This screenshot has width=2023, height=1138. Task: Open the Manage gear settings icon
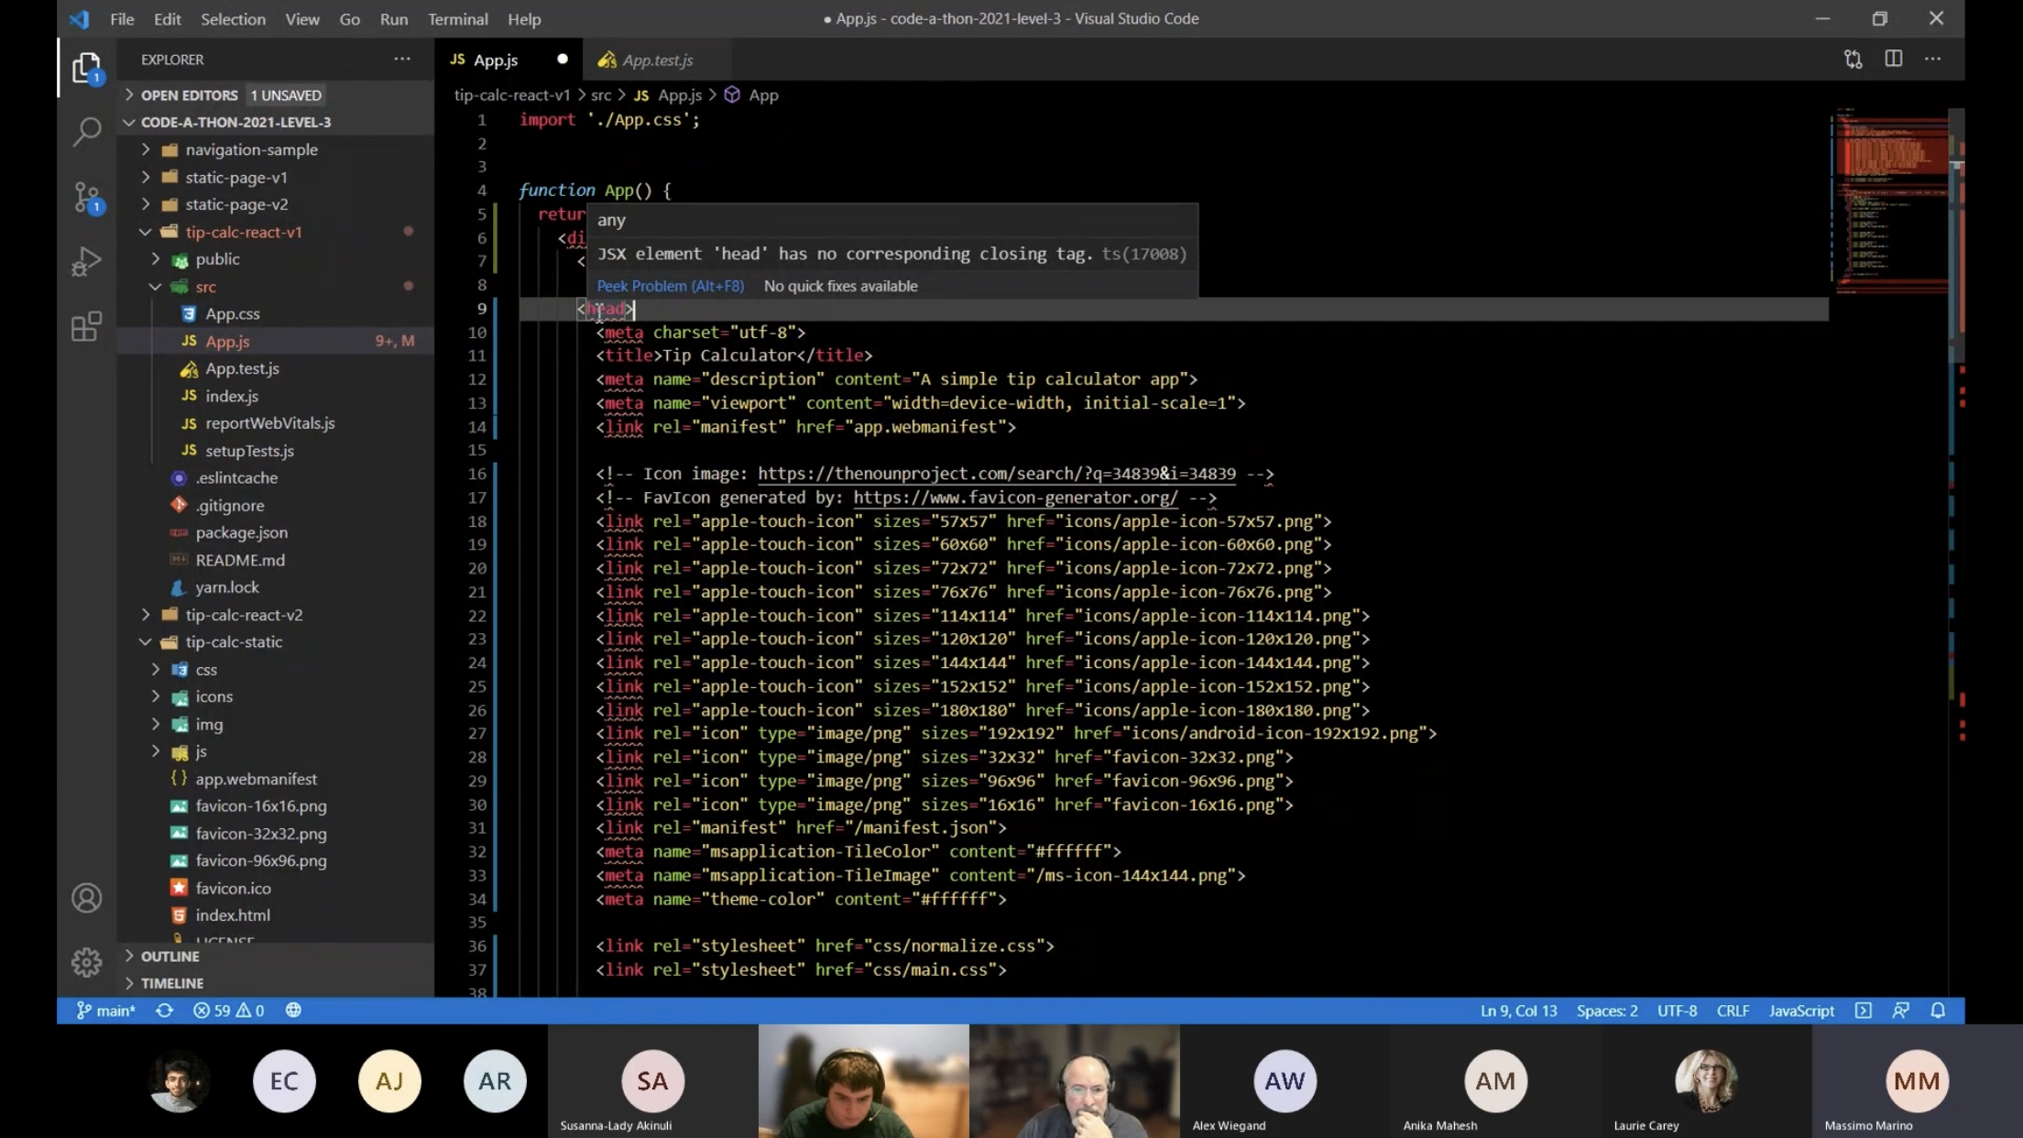tap(86, 962)
